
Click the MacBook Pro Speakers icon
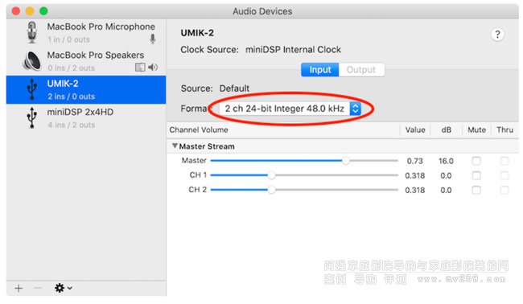(x=32, y=61)
